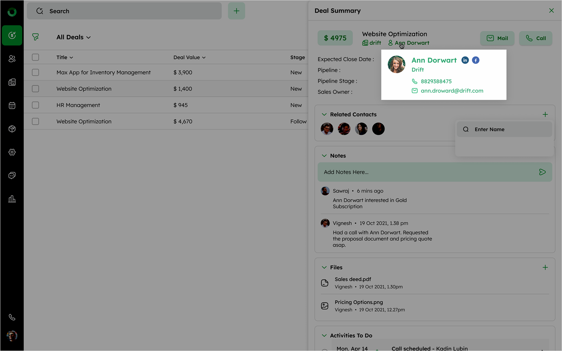Click the deals filter icon
Viewport: 562px width, 351px height.
point(35,37)
